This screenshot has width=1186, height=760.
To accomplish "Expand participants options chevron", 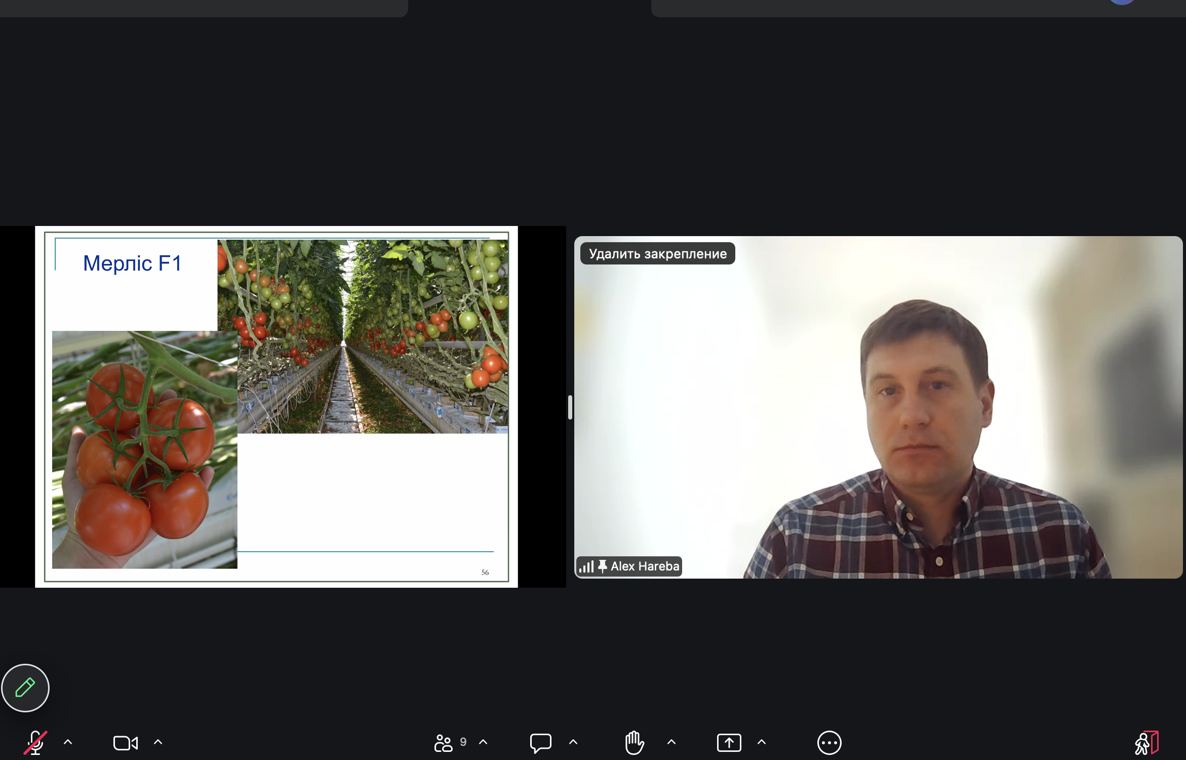I will pyautogui.click(x=483, y=742).
